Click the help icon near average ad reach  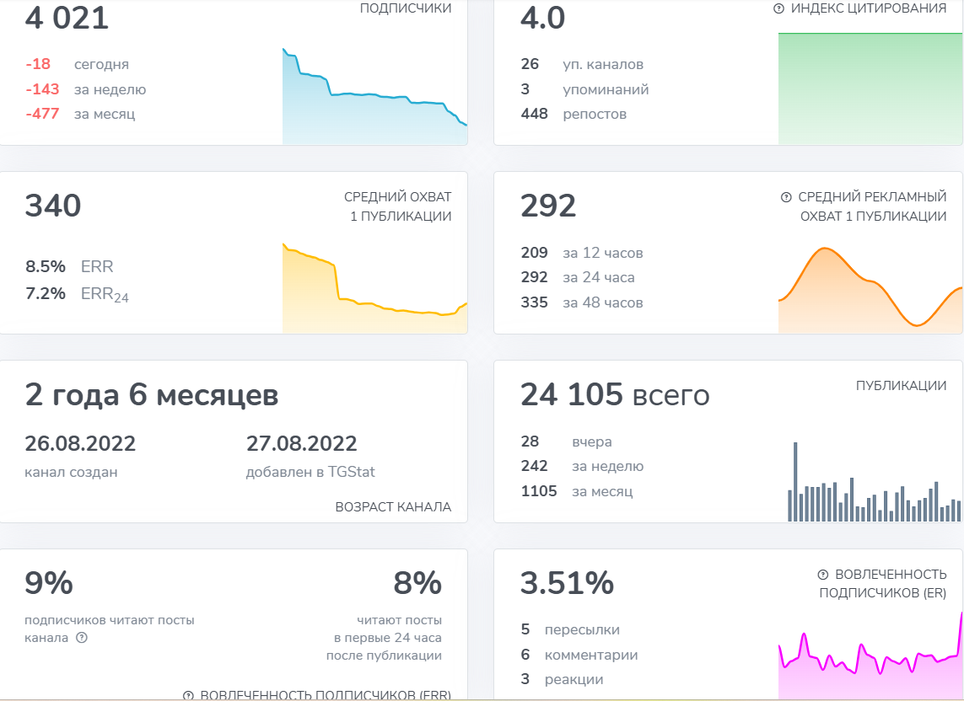pyautogui.click(x=786, y=197)
